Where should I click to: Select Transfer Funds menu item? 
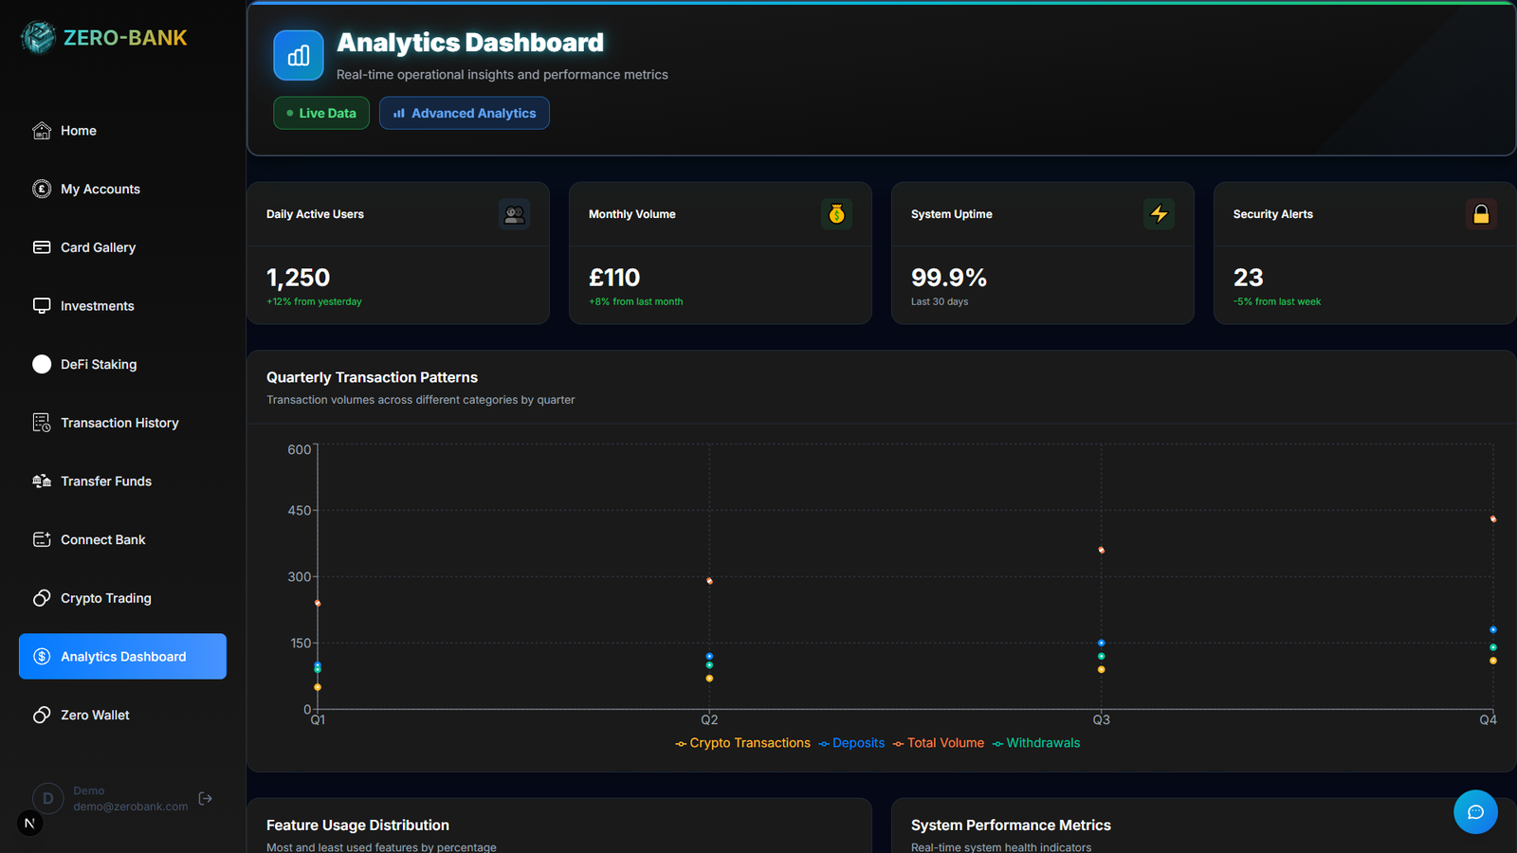click(122, 481)
